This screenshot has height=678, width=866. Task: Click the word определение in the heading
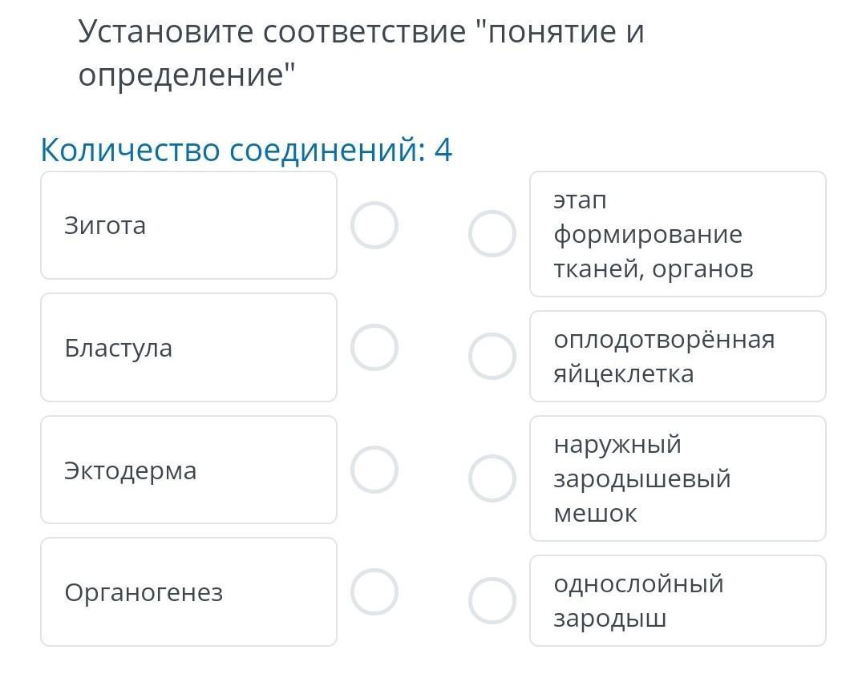pyautogui.click(x=182, y=75)
